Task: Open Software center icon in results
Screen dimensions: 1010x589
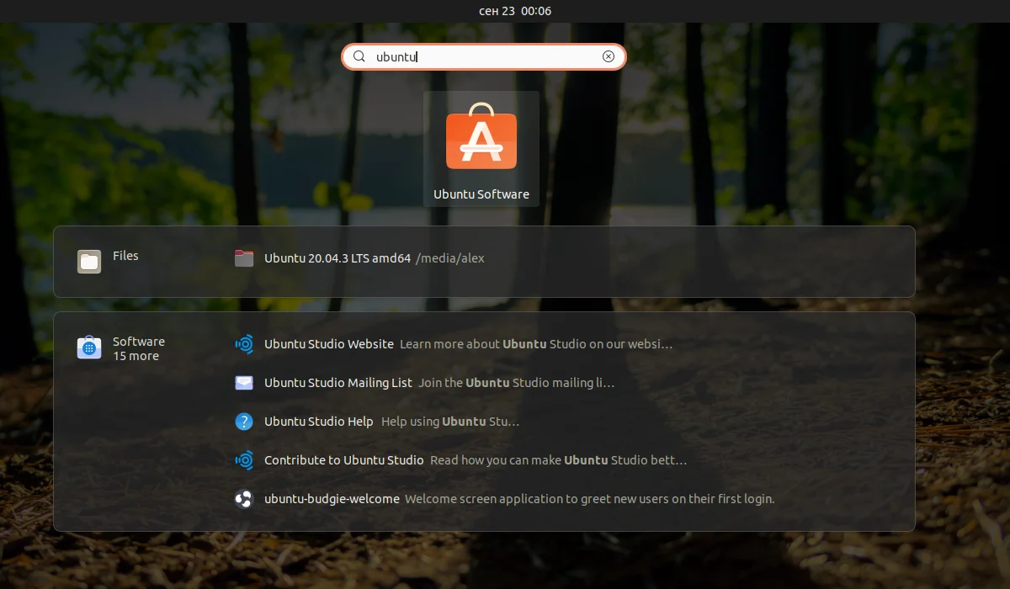Action: (89, 348)
